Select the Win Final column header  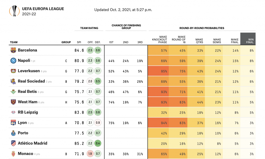(248, 40)
